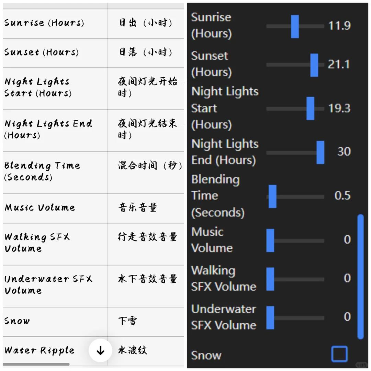The image size is (371, 371).
Task: Select the Snow row in the table
Action: pyautogui.click(x=17, y=321)
